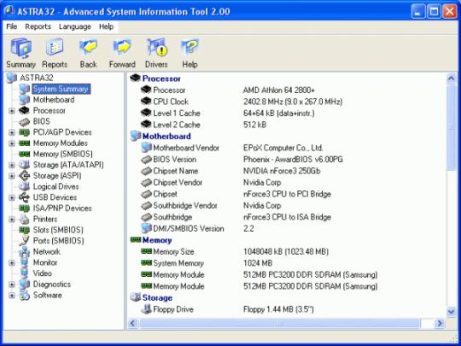Click the value "AMD Athlon 64 2800+"

(x=278, y=90)
